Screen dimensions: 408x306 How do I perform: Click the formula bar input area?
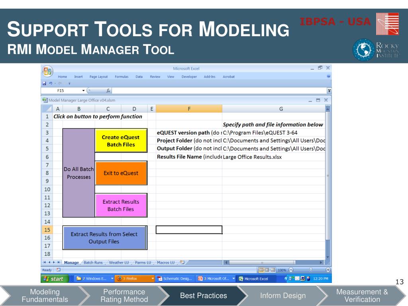tap(219, 90)
